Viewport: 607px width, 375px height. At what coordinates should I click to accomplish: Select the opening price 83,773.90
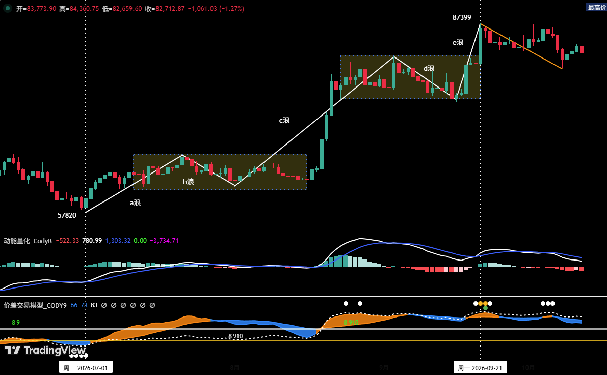41,9
